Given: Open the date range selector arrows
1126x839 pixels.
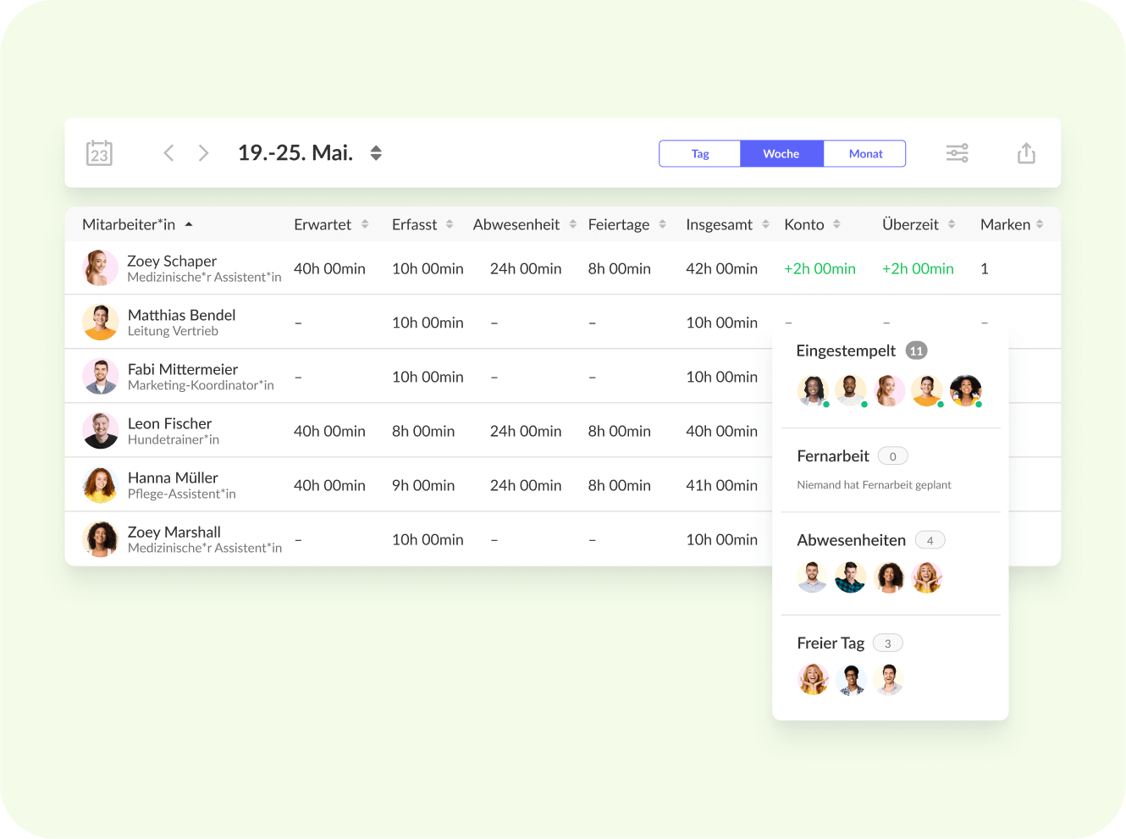Looking at the screenshot, I should [x=375, y=152].
